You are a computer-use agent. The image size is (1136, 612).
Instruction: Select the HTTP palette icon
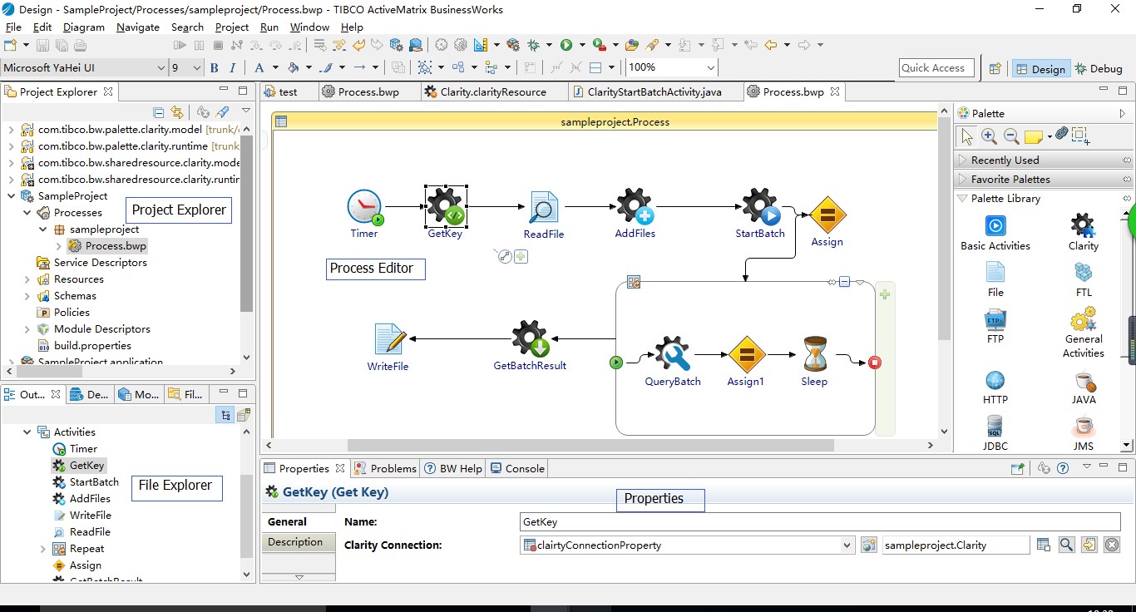[x=995, y=385]
